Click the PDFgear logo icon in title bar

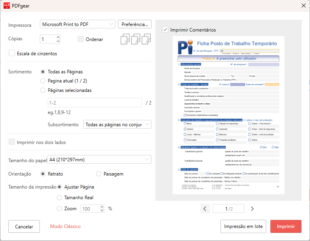coord(7,6)
